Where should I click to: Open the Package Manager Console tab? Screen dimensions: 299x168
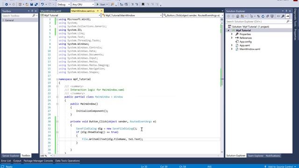pos(38,161)
